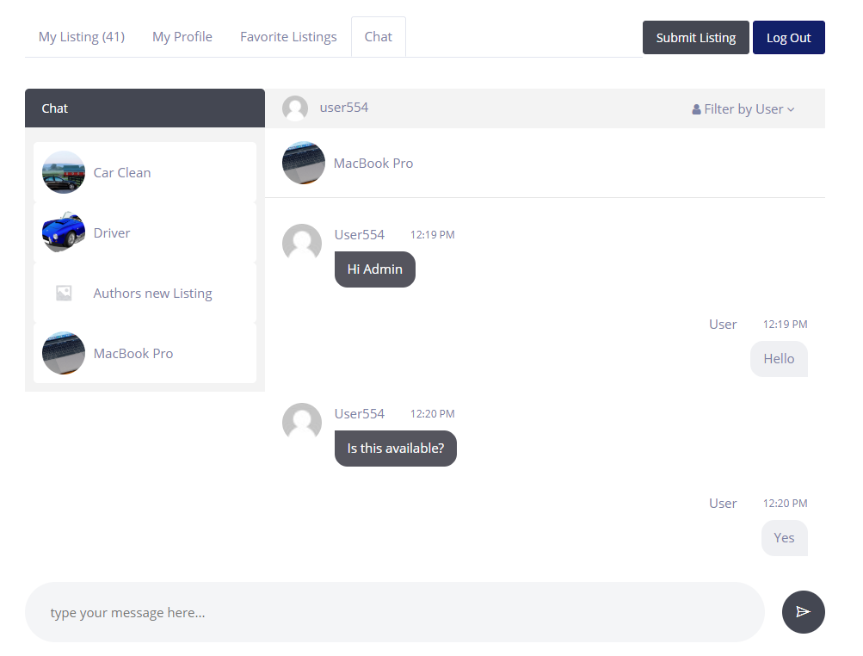Click the user554 avatar in chat header

click(295, 108)
